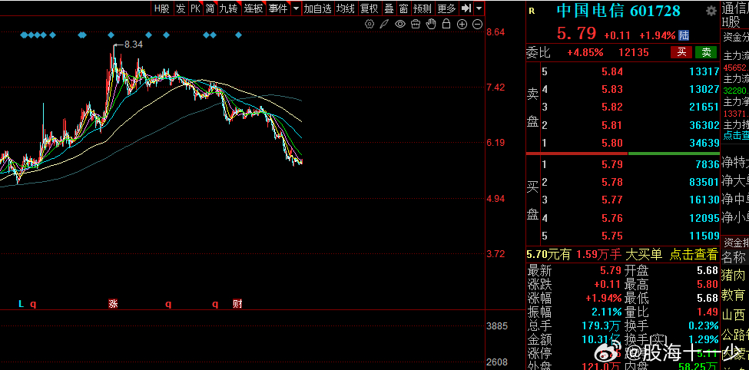Screen dimensions: 749x370
Task: Click the red-green bid-ask ratio bar
Action: coord(623,154)
